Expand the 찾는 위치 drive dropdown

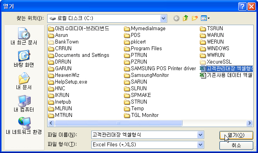pos(164,18)
